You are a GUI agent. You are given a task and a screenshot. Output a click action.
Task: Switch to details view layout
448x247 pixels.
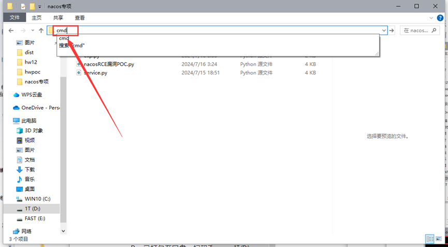point(429,239)
